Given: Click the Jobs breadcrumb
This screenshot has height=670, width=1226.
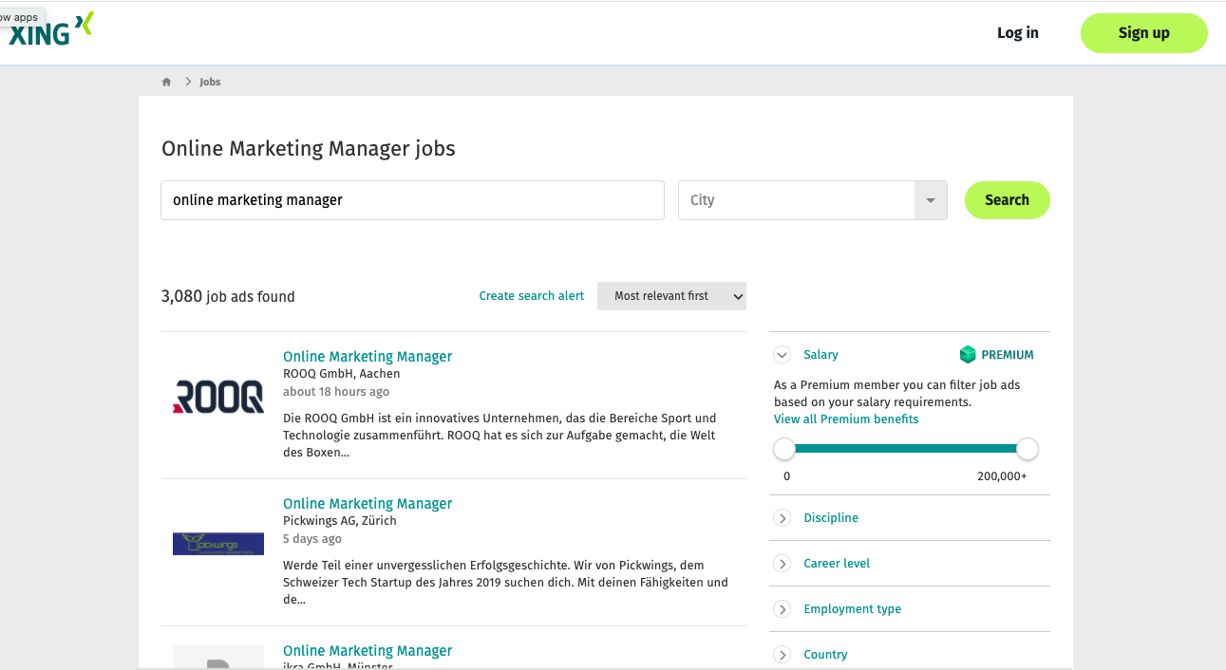Looking at the screenshot, I should click(x=210, y=82).
